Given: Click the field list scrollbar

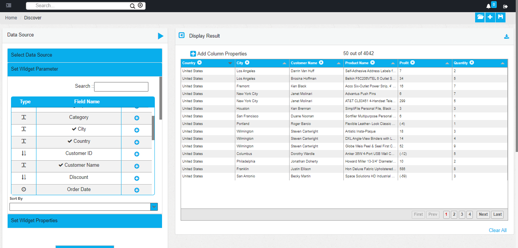Looking at the screenshot, I should (153, 128).
